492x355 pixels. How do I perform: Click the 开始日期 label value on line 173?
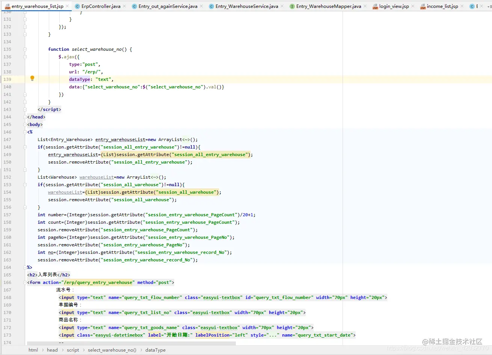coord(178,335)
